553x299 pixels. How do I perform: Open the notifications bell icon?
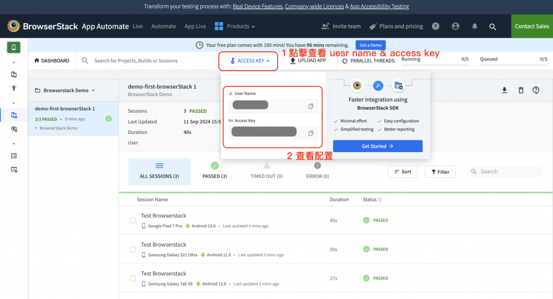[475, 26]
